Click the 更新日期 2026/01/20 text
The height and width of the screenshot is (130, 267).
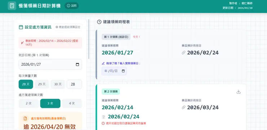click(x=237, y=8)
